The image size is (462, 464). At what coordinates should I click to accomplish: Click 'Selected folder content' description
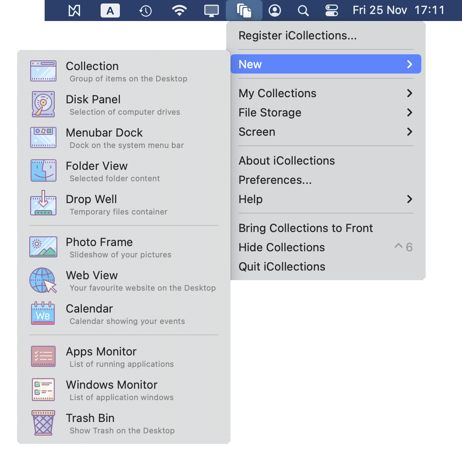(x=115, y=179)
